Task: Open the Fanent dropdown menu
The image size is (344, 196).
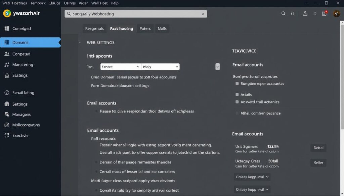Action: pyautogui.click(x=120, y=66)
